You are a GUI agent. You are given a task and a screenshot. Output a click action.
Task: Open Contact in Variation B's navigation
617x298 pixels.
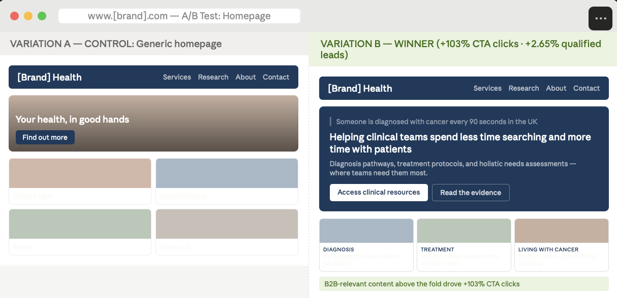[x=587, y=88]
